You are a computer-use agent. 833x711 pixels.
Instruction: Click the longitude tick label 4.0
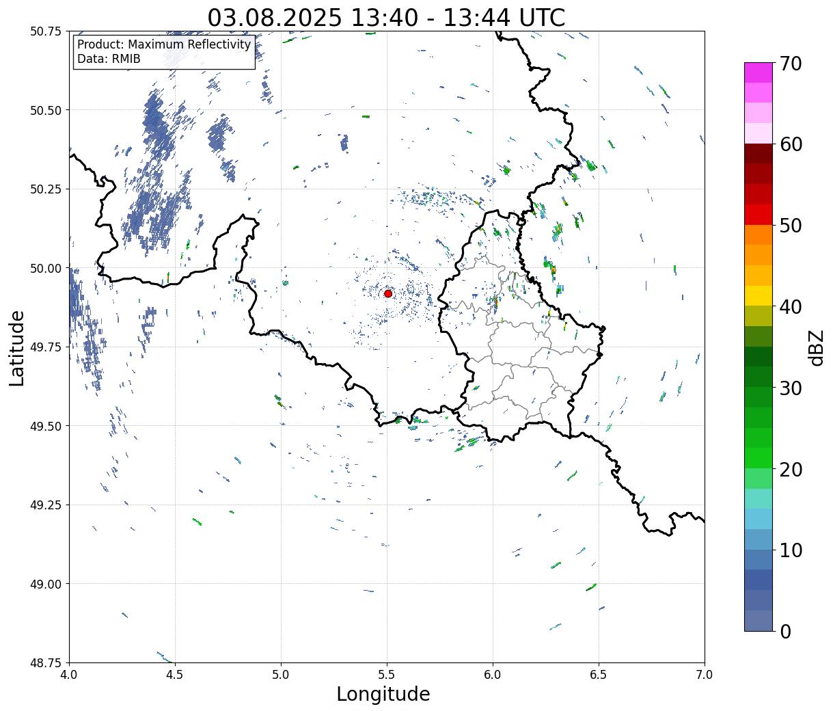69,674
